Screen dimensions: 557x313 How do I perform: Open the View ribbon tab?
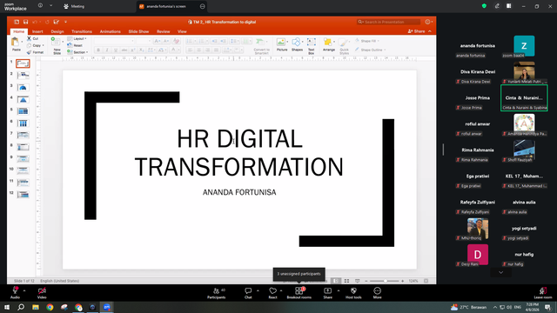(x=182, y=31)
